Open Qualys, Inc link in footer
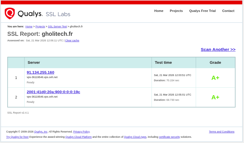Screen dimensions: 244x143 click(41, 132)
